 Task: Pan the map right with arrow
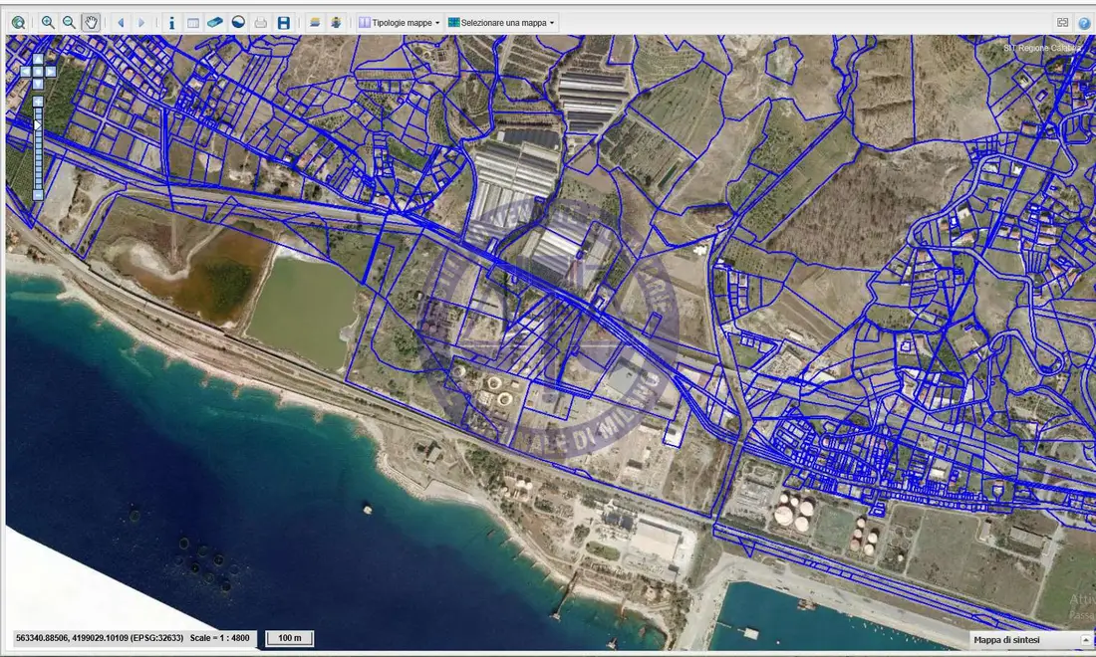50,72
